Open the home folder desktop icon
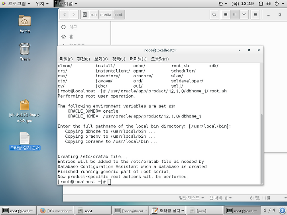Screen dimensions: 287x215 (25, 24)
